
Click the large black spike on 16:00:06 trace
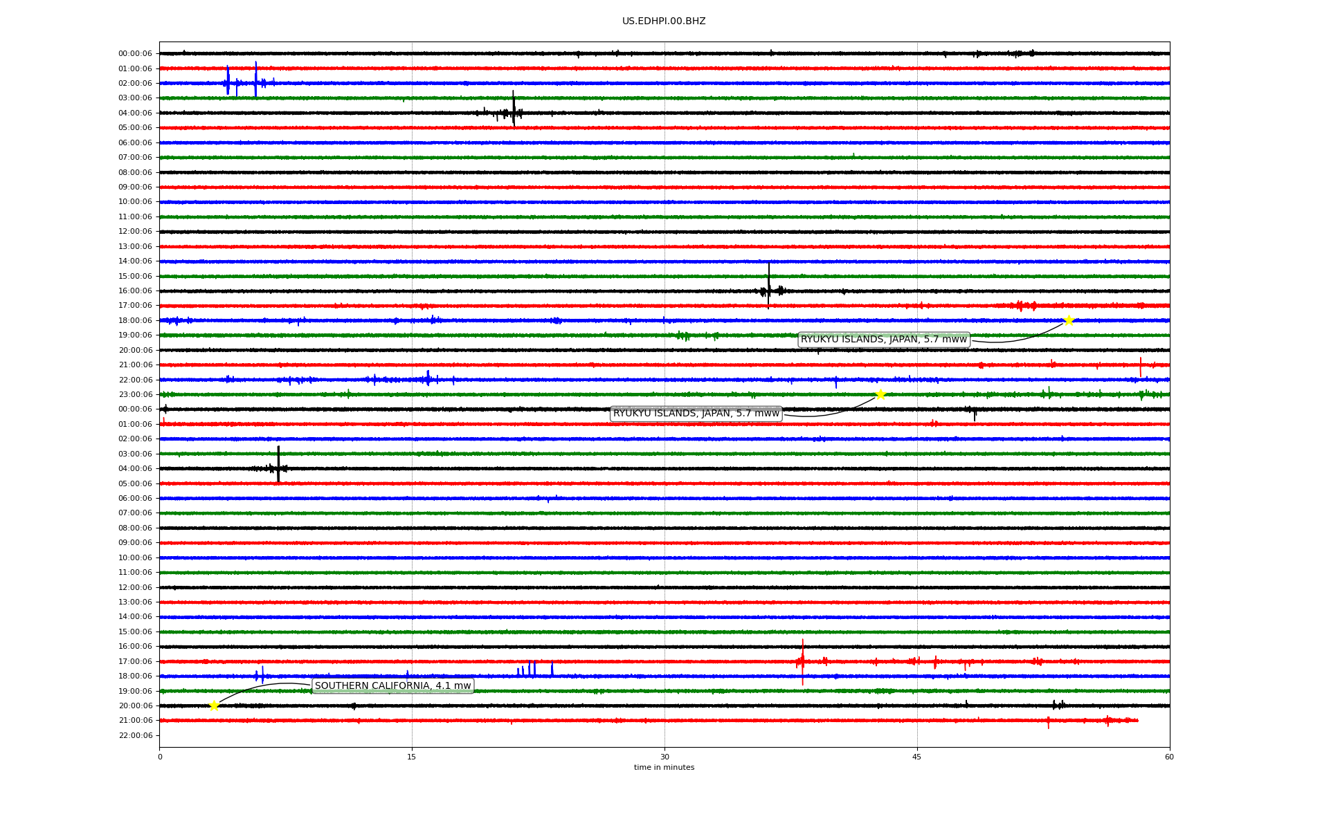(x=768, y=285)
